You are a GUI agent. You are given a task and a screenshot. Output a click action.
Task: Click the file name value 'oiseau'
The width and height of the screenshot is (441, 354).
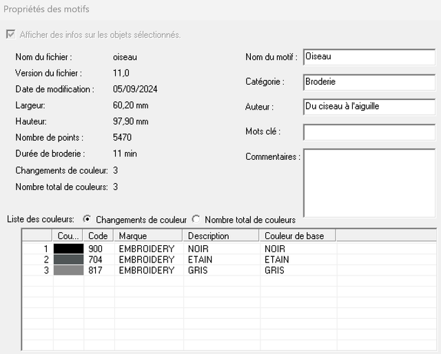125,57
